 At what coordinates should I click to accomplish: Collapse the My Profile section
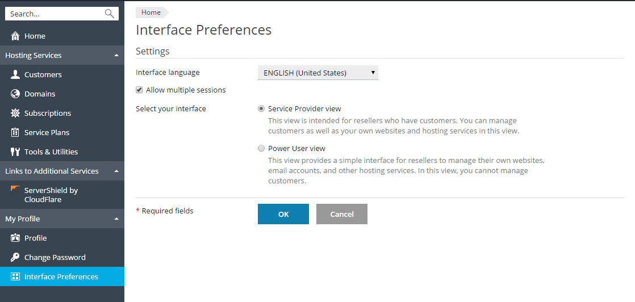(116, 219)
